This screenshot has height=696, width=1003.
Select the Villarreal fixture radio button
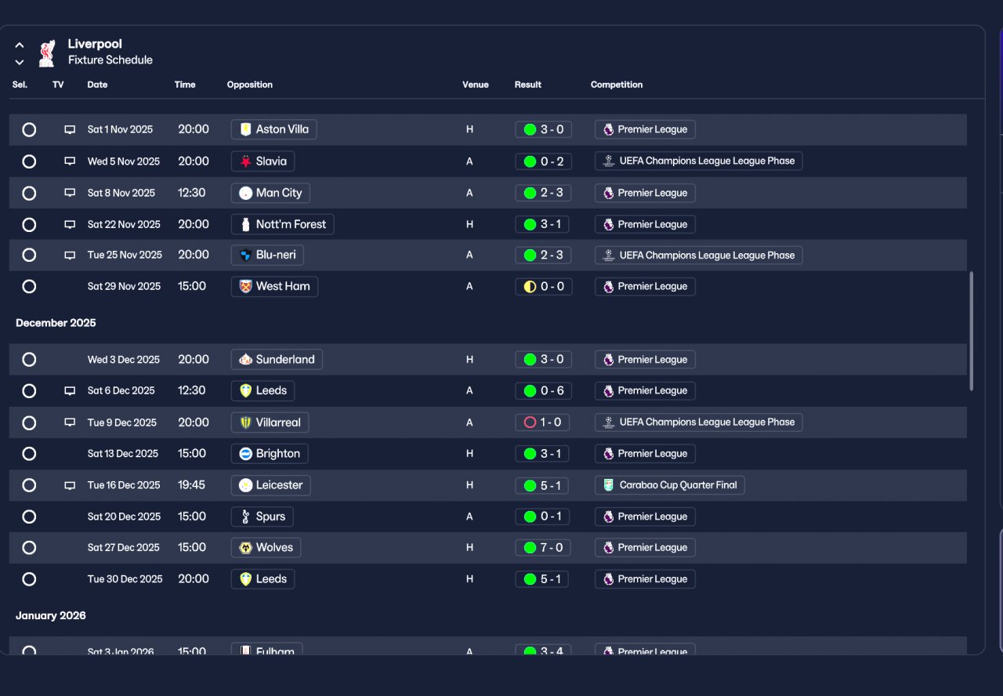pos(29,422)
